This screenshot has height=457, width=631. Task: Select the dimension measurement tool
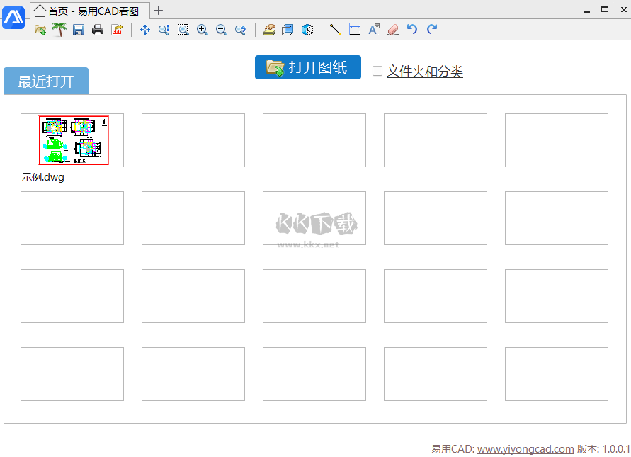click(x=355, y=30)
